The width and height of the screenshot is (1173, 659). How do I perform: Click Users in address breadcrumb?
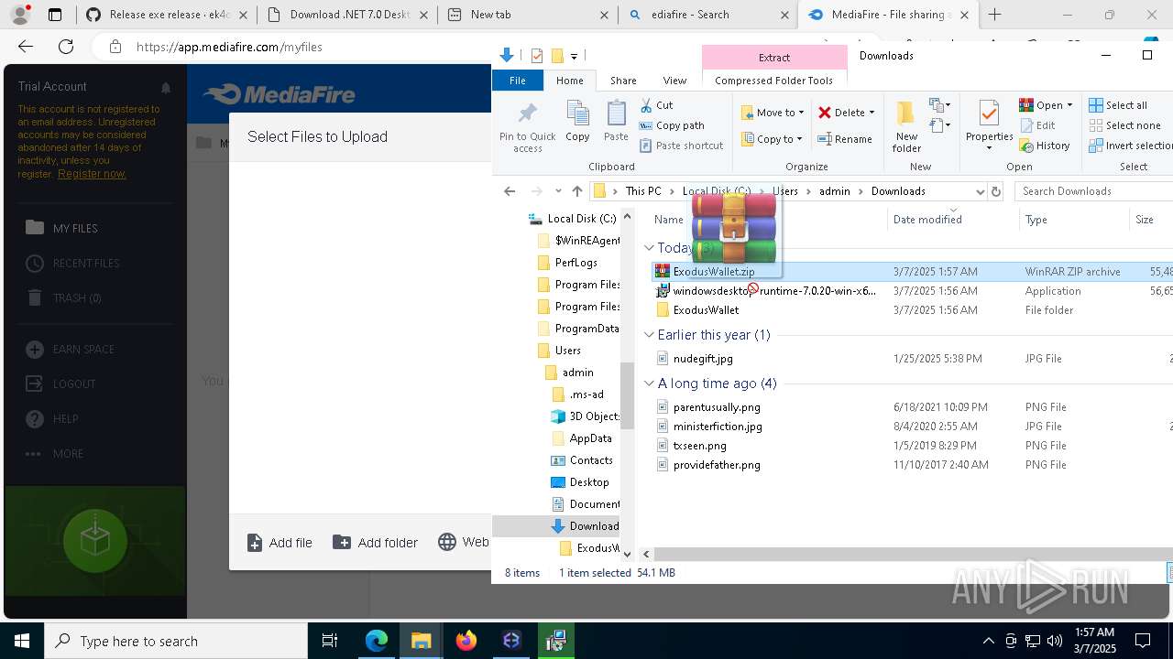click(x=785, y=191)
